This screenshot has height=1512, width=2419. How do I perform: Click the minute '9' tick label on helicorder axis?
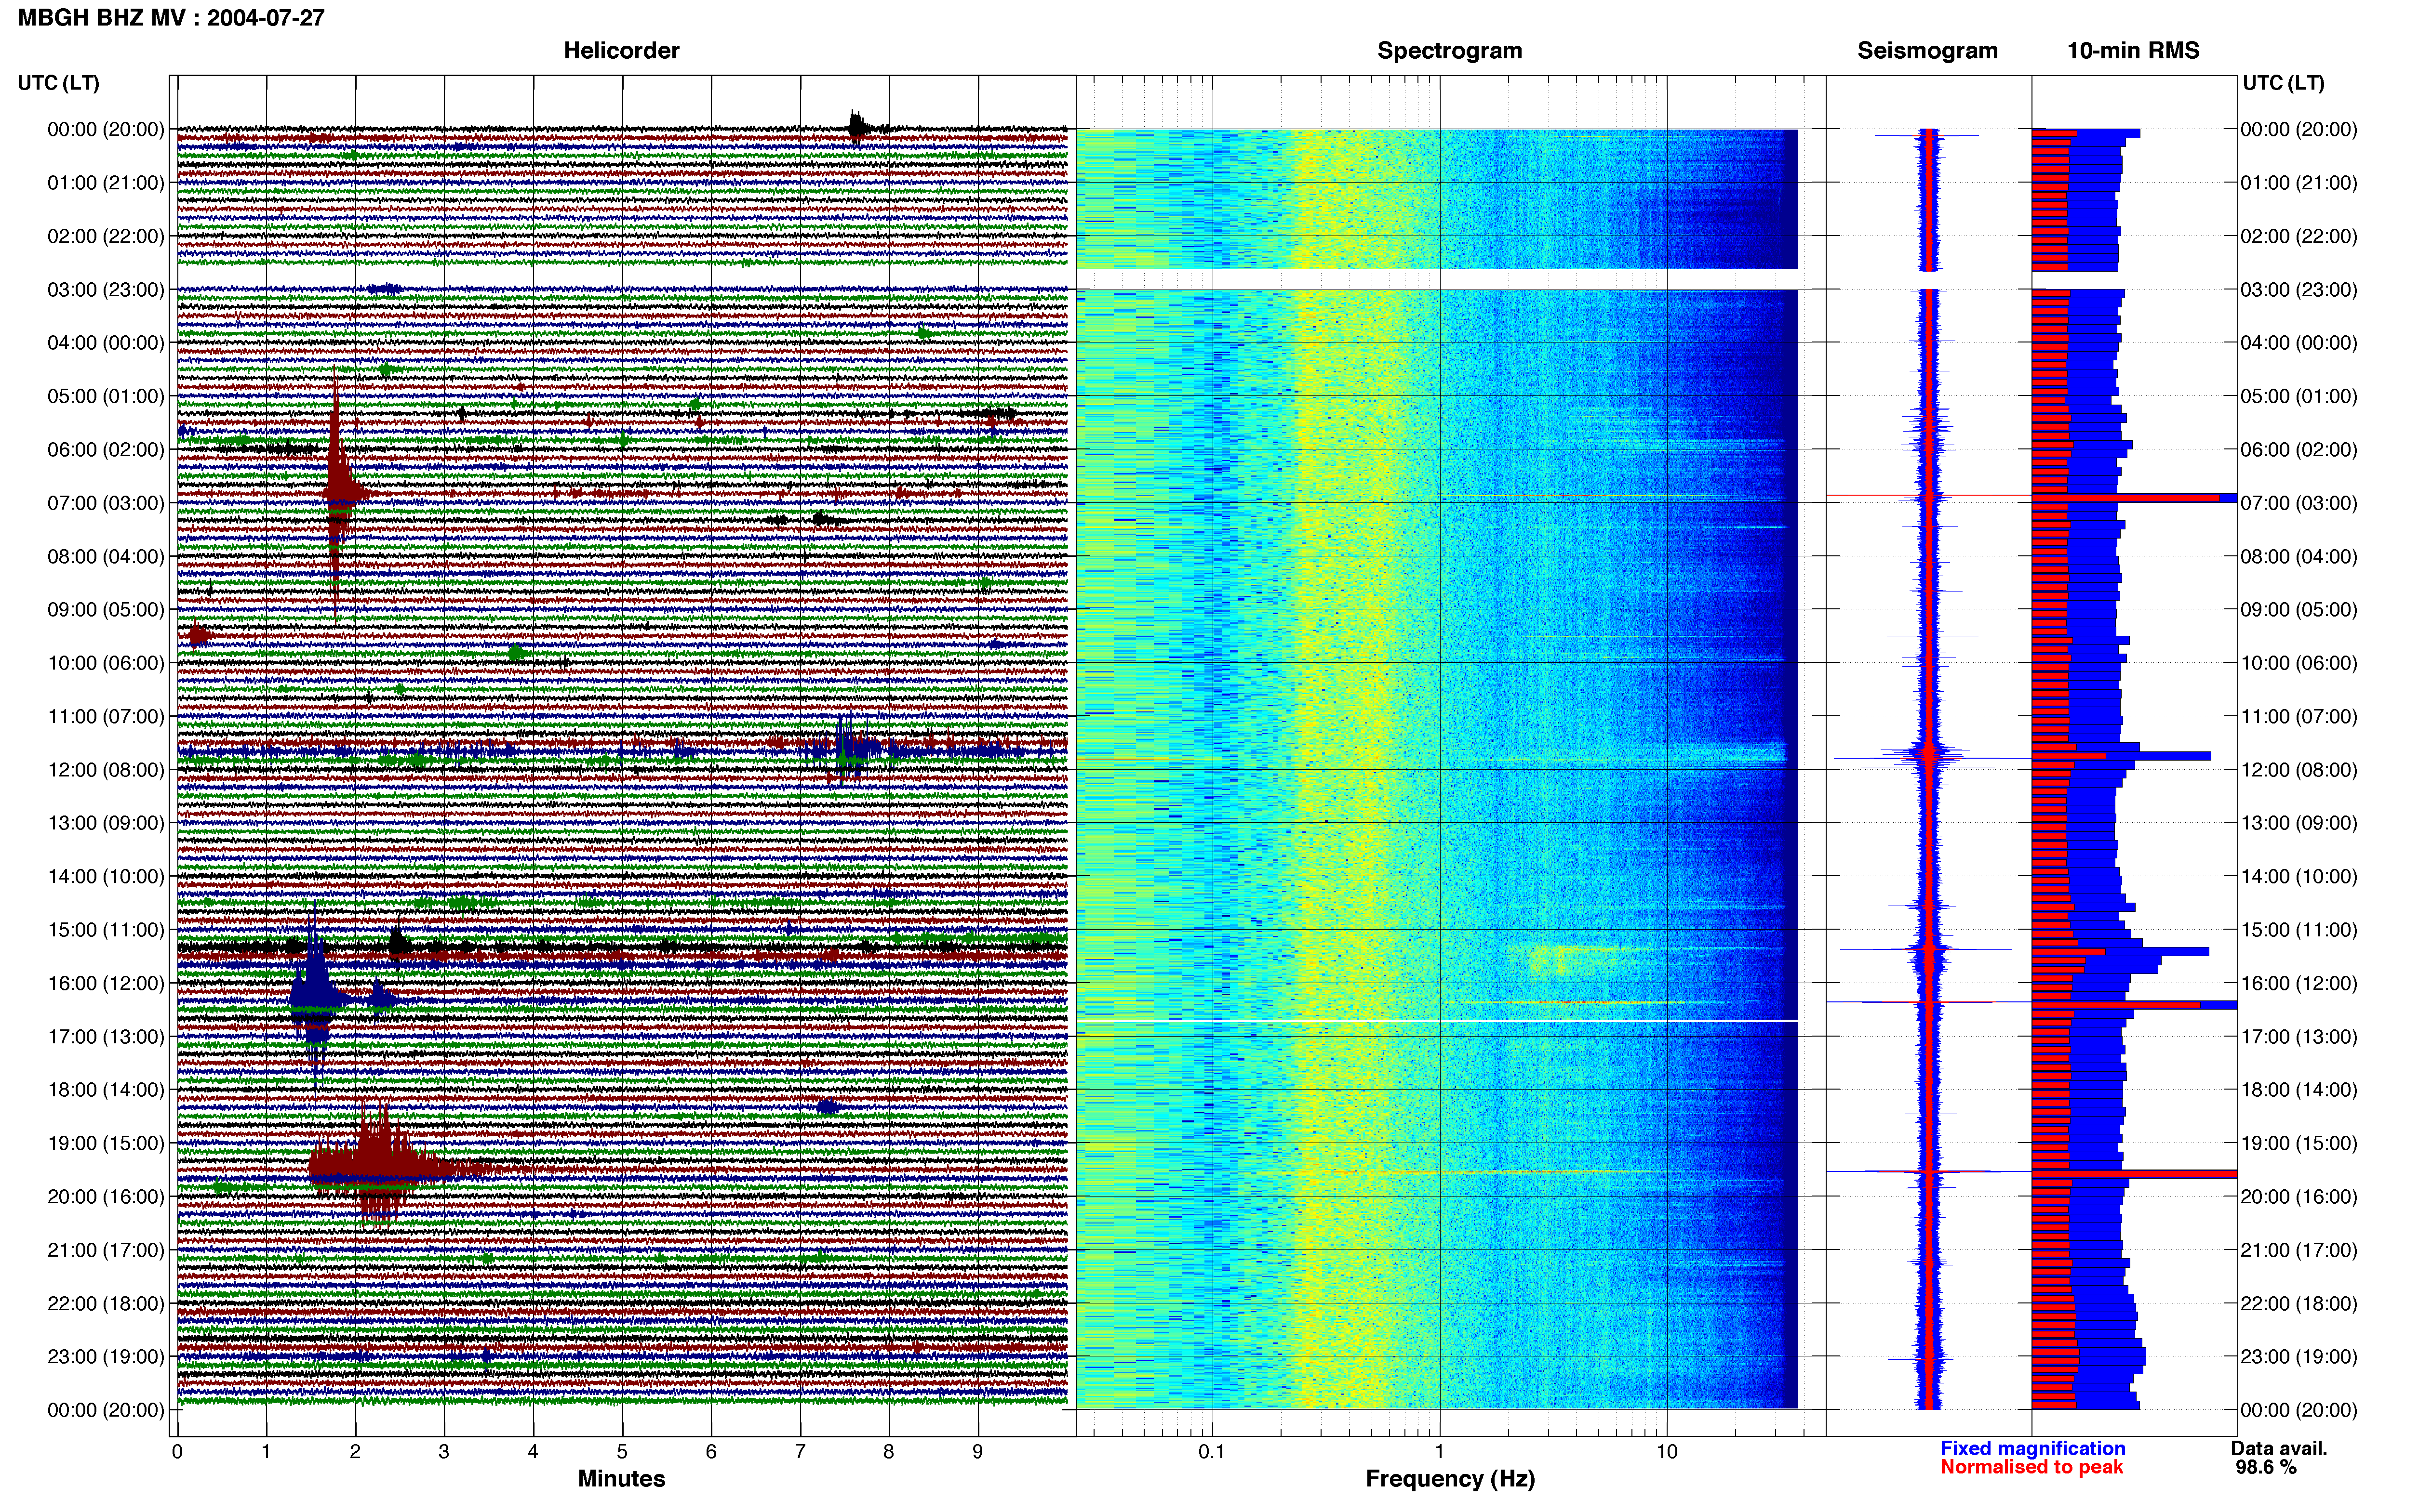977,1452
